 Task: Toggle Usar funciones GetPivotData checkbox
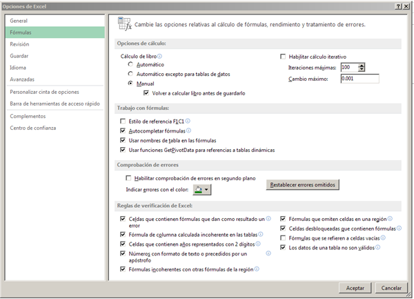coord(123,150)
